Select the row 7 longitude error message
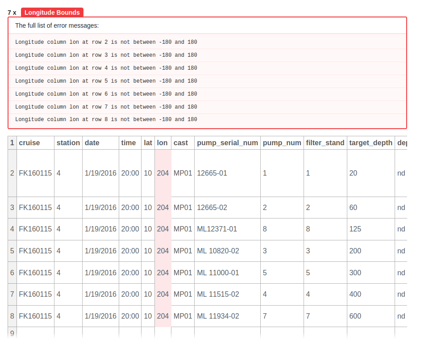Screen dimensions: 429x353 click(207, 106)
